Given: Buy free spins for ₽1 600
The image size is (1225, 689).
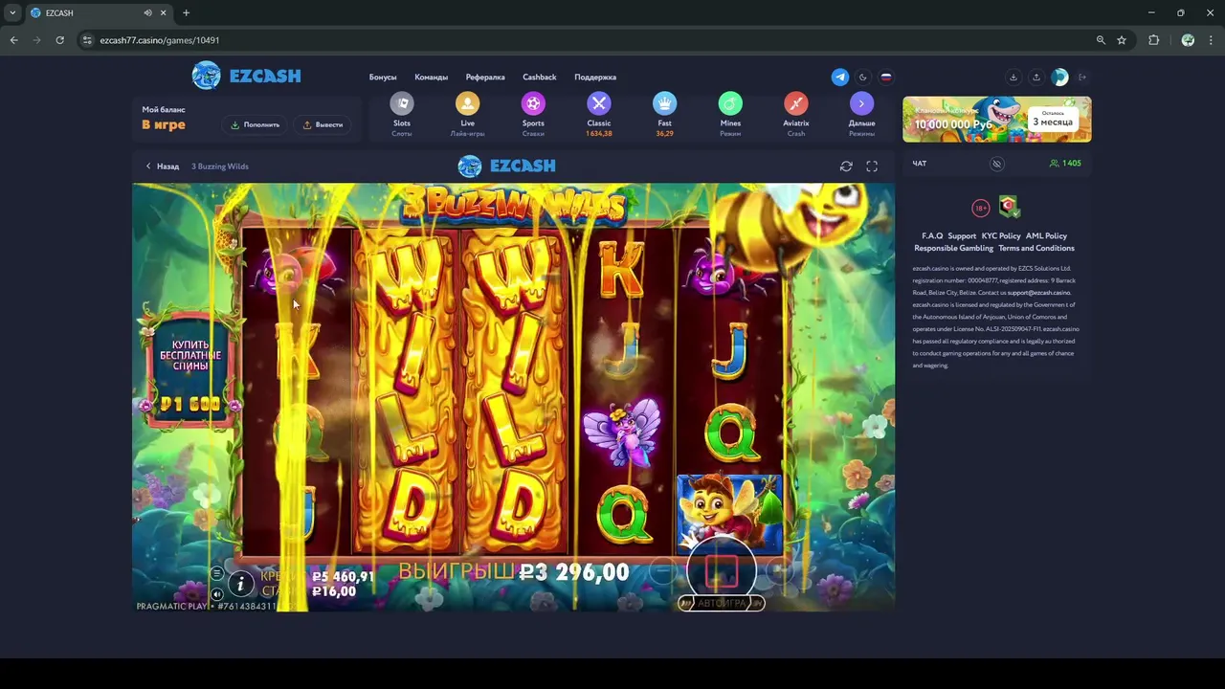Looking at the screenshot, I should (x=189, y=371).
